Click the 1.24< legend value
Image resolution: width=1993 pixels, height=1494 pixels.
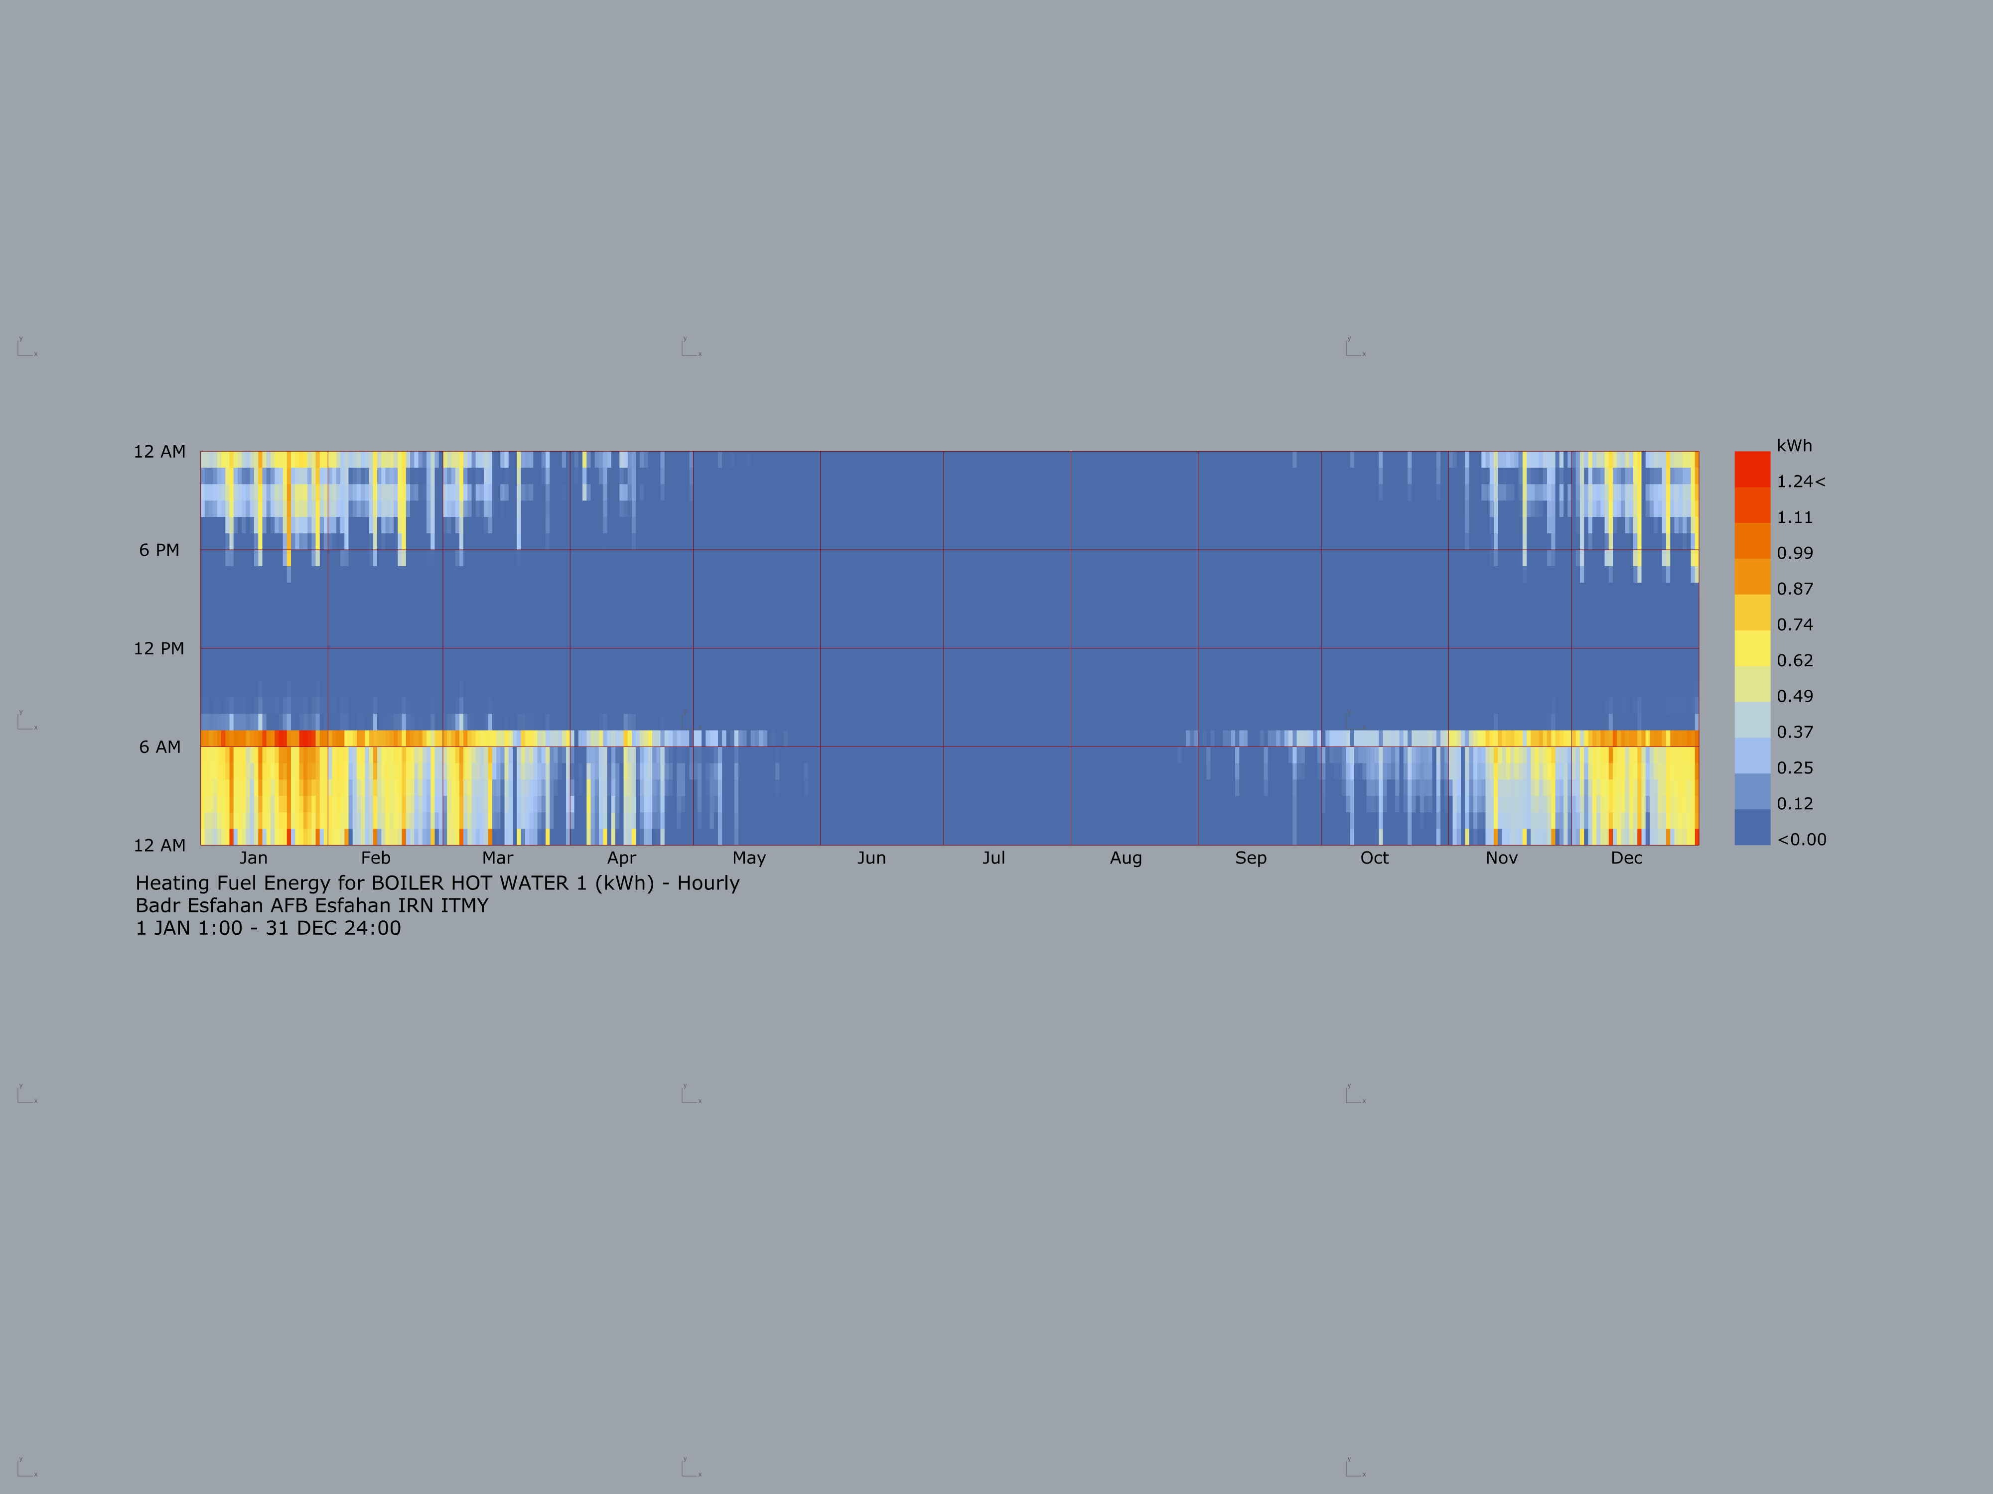1801,482
